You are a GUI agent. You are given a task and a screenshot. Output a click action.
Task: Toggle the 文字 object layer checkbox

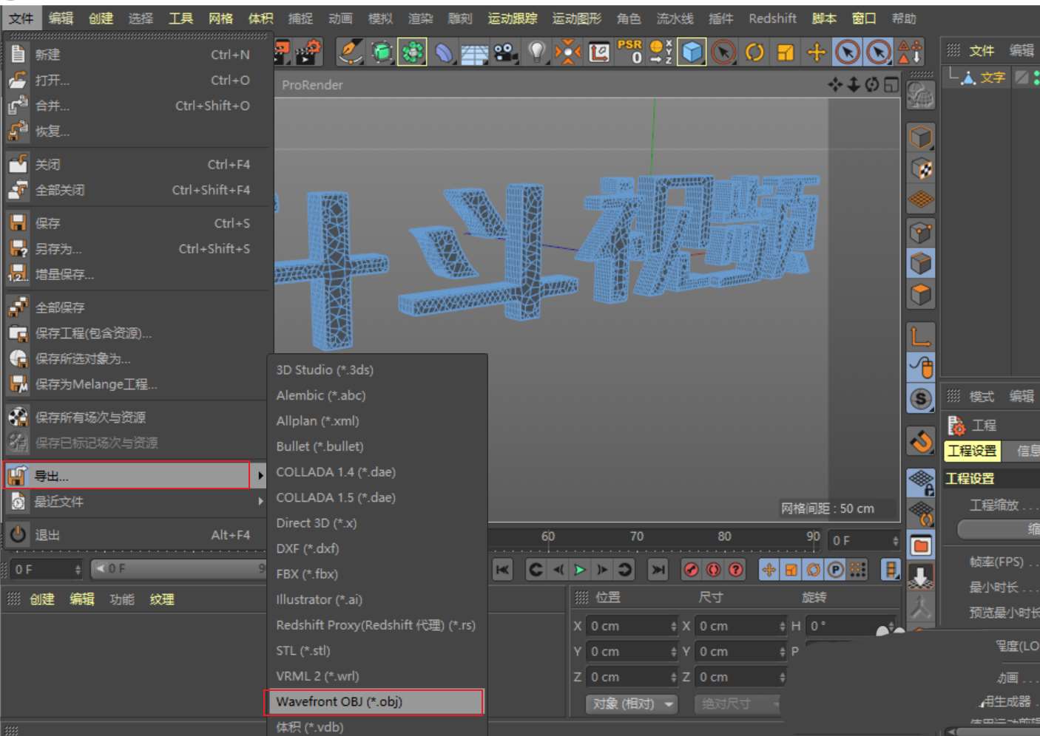point(1022,77)
